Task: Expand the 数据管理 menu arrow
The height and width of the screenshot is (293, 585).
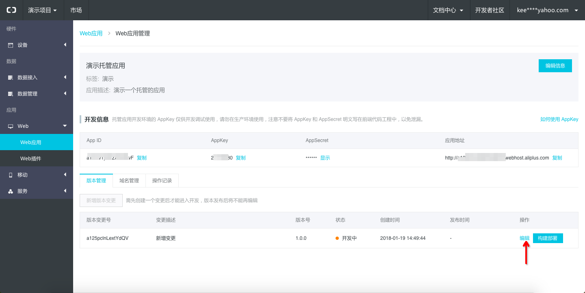Action: click(x=65, y=93)
